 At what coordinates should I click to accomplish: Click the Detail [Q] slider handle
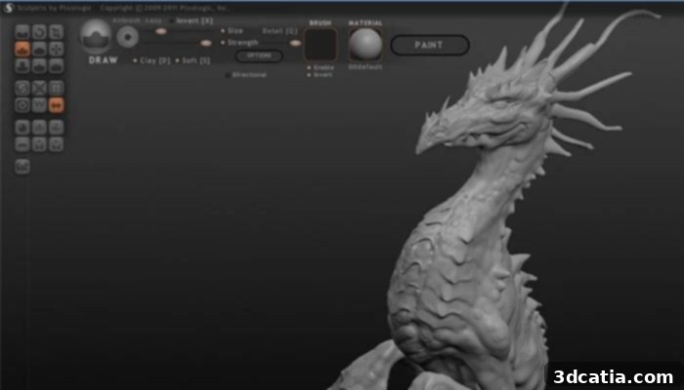click(x=295, y=43)
